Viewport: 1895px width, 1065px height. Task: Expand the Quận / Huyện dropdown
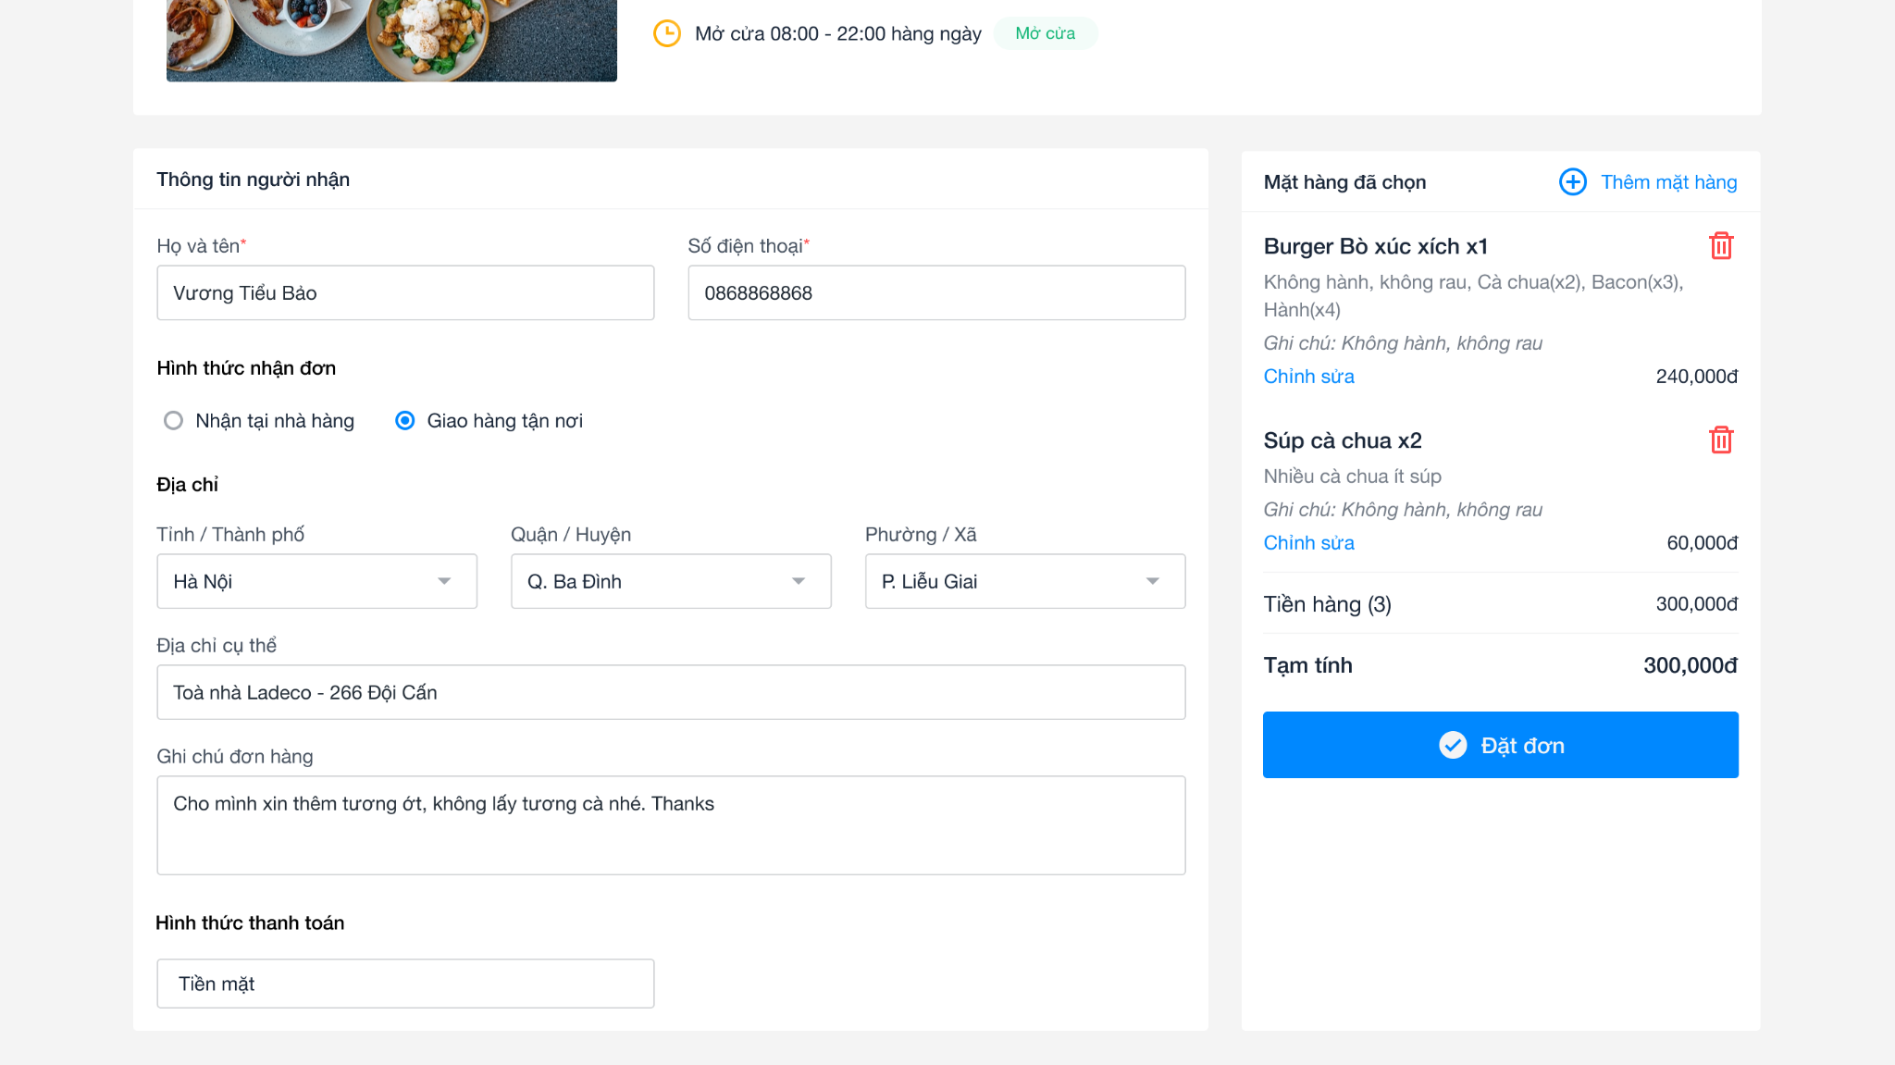tap(671, 581)
